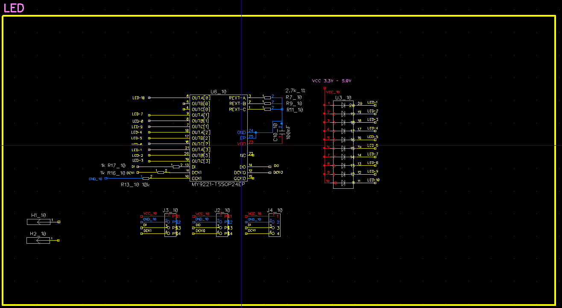
Task: Select the DO output port square
Action: (270, 167)
